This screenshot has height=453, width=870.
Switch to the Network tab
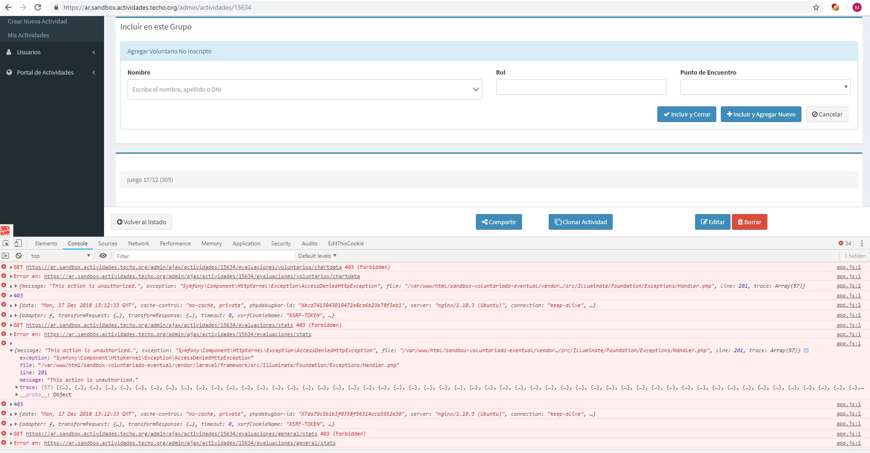coord(139,243)
